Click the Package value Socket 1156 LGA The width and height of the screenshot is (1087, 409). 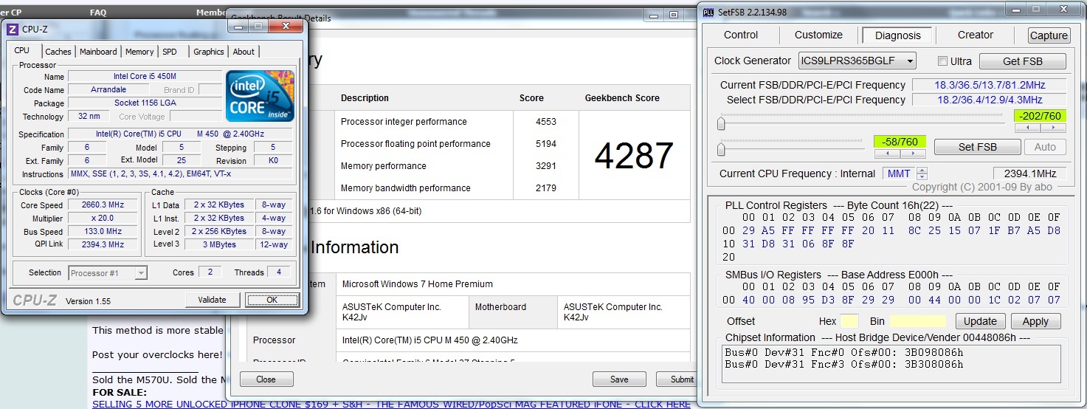144,103
